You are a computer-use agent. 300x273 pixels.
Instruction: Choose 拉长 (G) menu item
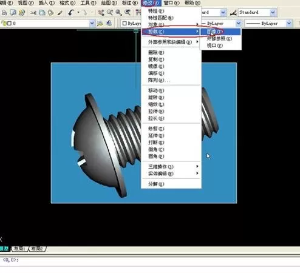click(171, 118)
